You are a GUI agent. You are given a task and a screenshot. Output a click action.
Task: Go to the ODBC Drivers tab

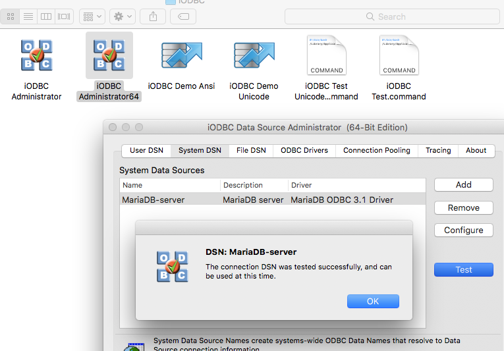pyautogui.click(x=304, y=150)
